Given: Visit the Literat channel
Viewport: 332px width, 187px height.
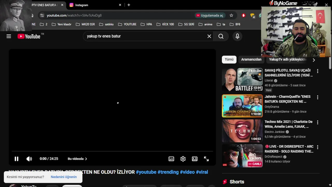Looking at the screenshot, I should pyautogui.click(x=269, y=81).
